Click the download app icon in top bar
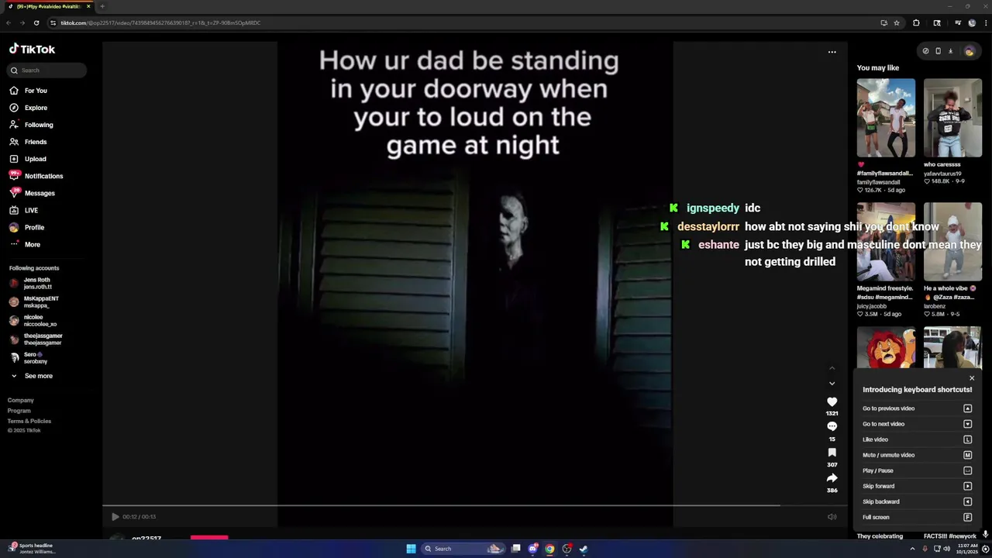This screenshot has height=558, width=992. (x=950, y=51)
